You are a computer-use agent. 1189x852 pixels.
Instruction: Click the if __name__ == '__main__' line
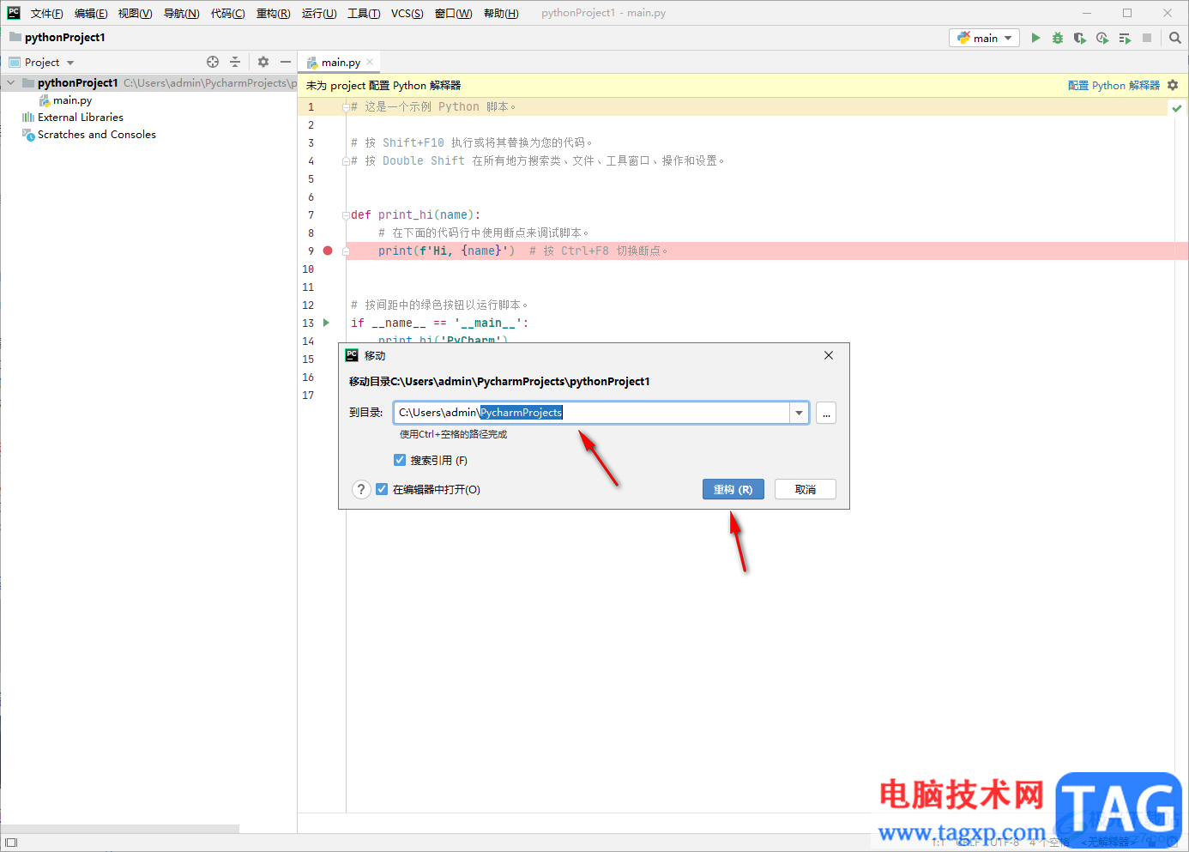[x=439, y=323]
